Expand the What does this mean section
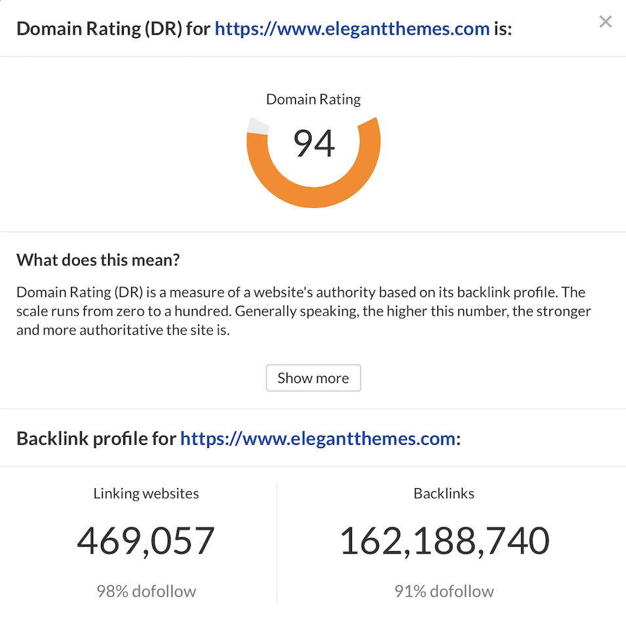The image size is (626, 620). click(98, 260)
